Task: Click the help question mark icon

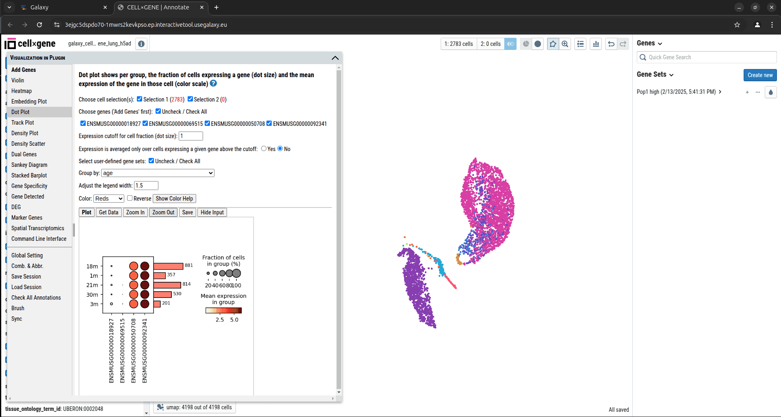Action: click(x=213, y=83)
